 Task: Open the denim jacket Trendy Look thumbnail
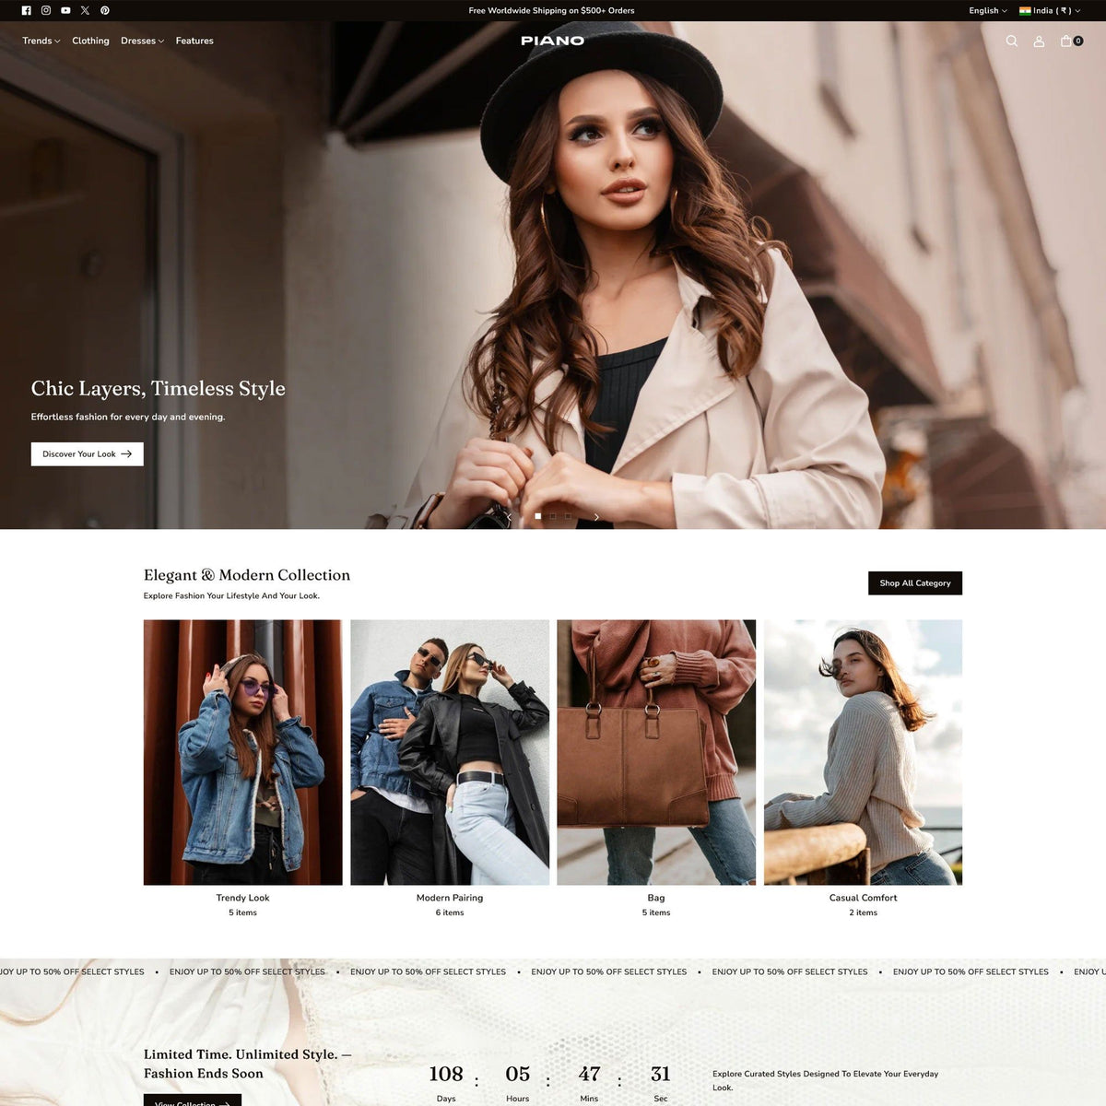[243, 752]
